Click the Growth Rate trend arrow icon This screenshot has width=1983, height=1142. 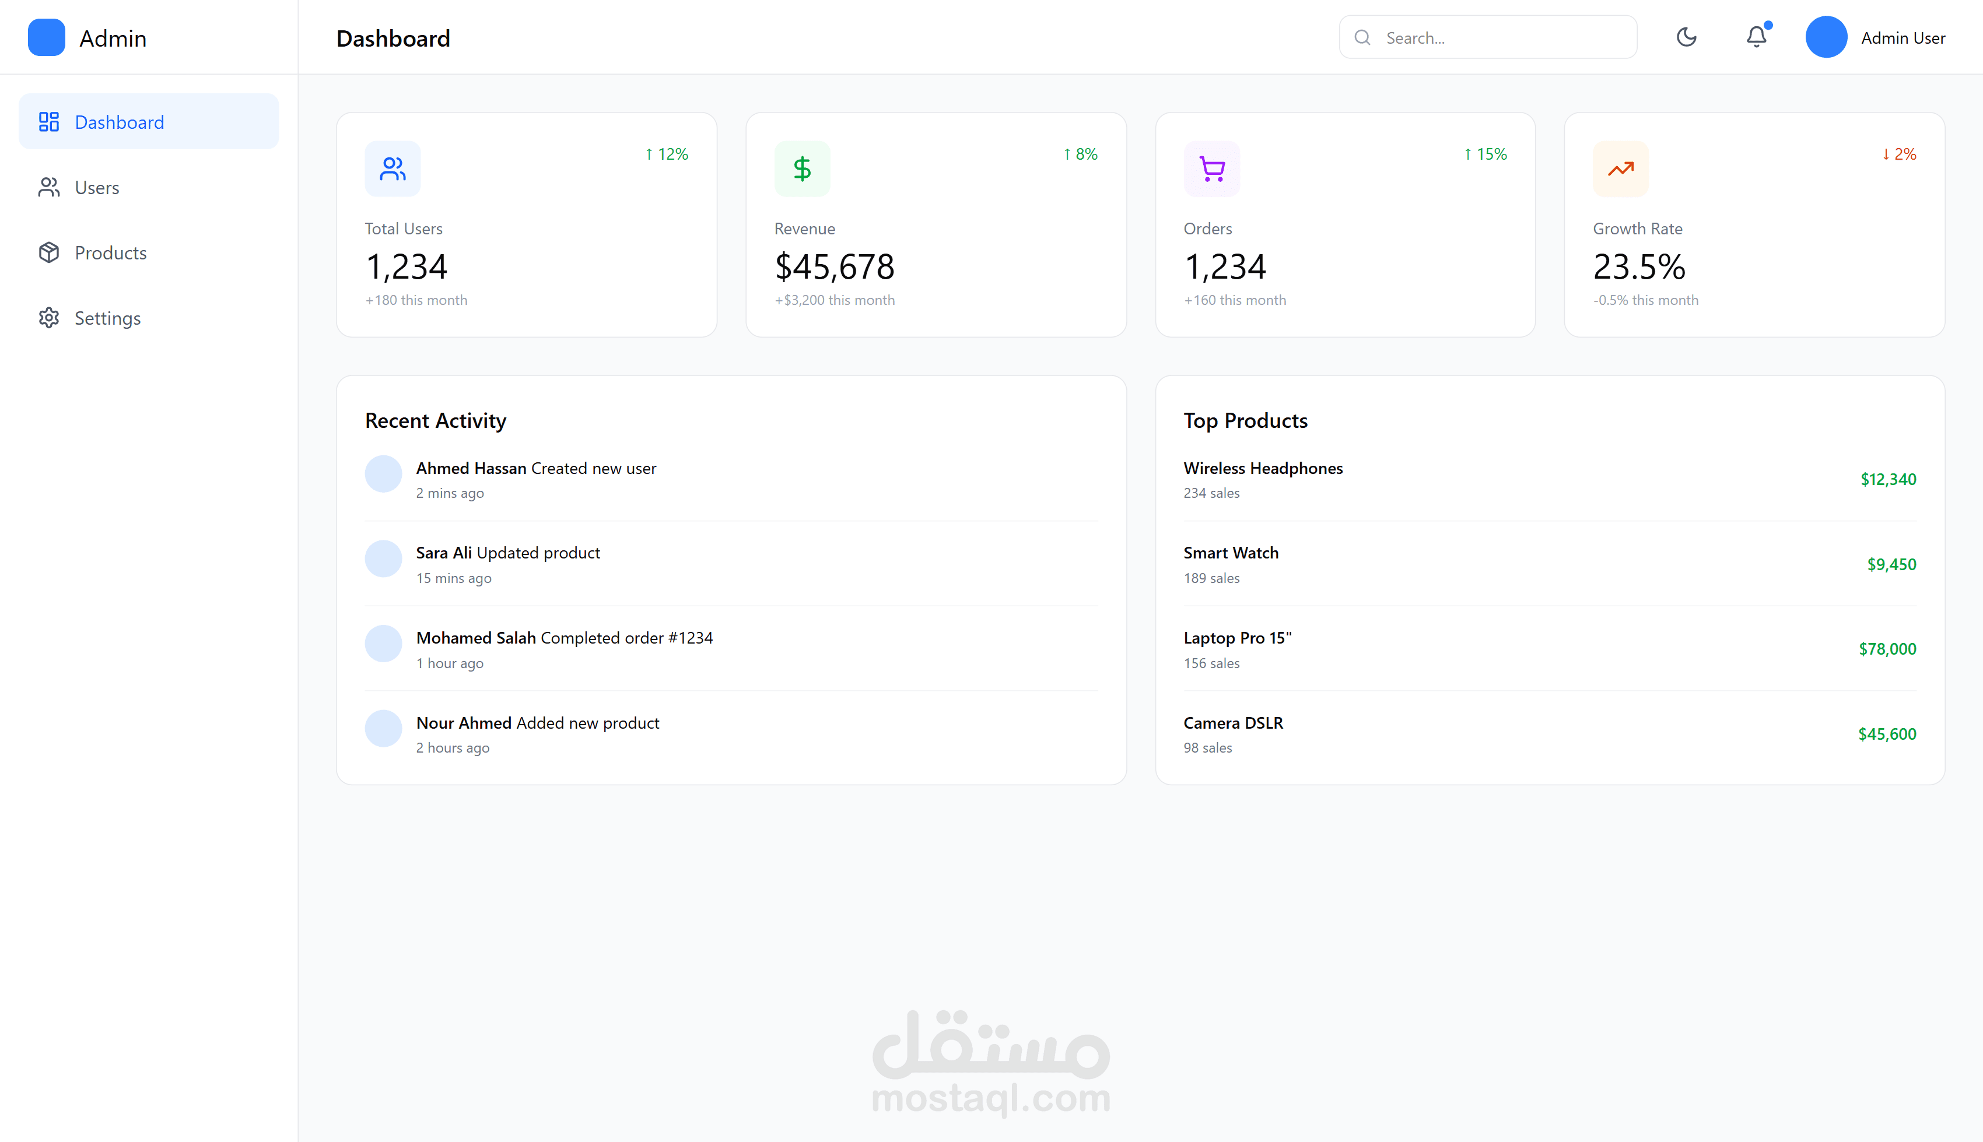click(1620, 168)
